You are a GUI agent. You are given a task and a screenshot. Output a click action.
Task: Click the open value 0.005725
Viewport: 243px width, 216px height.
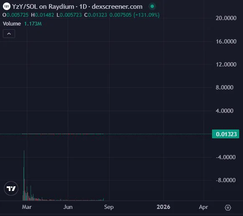18,15
